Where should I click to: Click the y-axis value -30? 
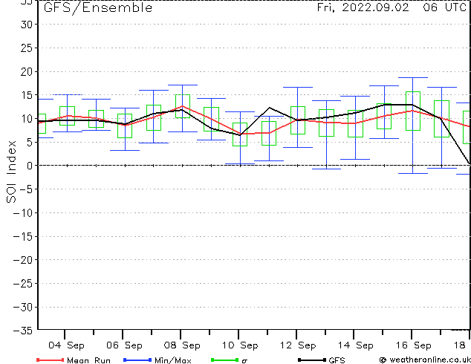pos(23,307)
